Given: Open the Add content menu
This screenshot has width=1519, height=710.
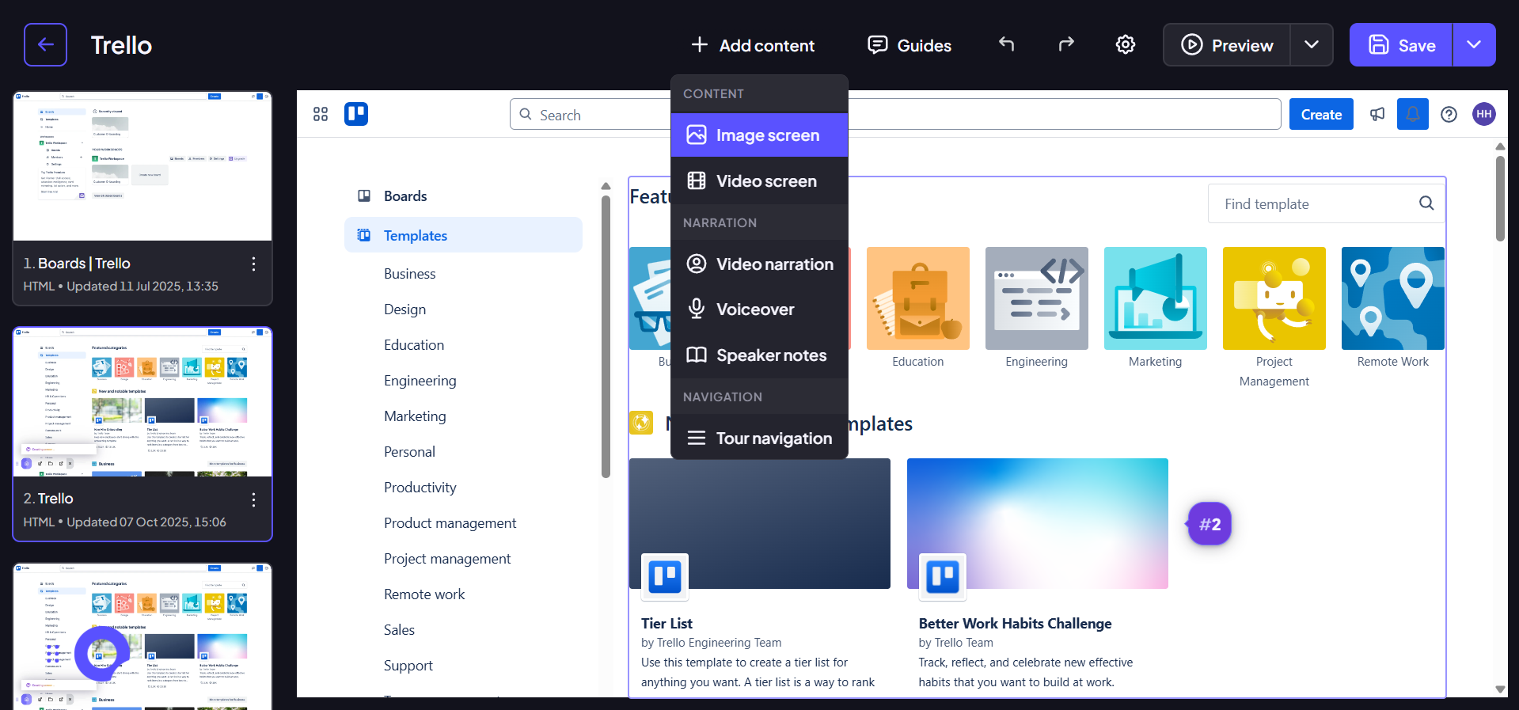Looking at the screenshot, I should 753,45.
